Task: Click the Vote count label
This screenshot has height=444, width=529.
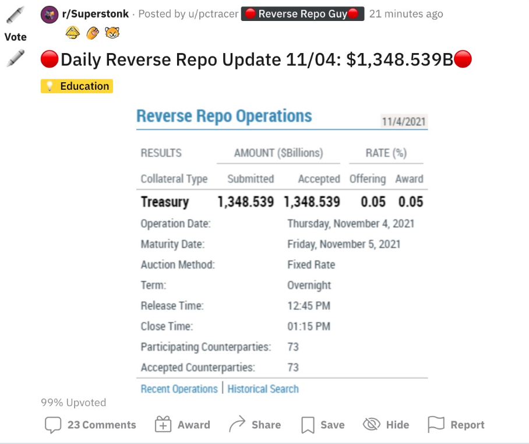Action: tap(16, 37)
